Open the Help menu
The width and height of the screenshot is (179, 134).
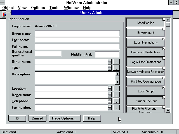coord(87,8)
